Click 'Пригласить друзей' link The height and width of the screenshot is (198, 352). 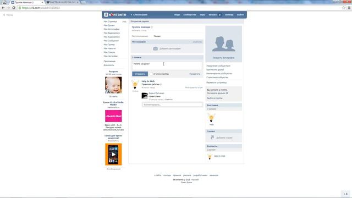[215, 70]
